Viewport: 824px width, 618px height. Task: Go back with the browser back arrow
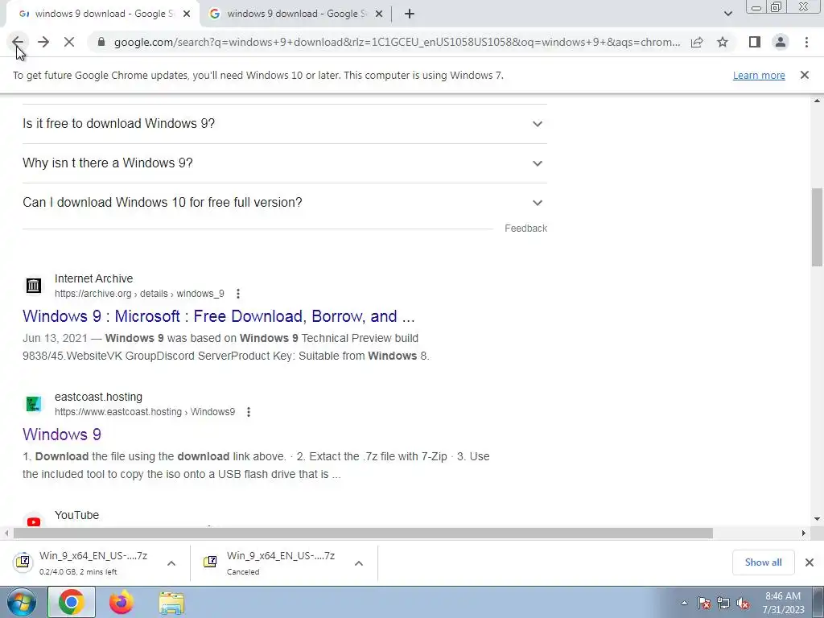coord(18,42)
